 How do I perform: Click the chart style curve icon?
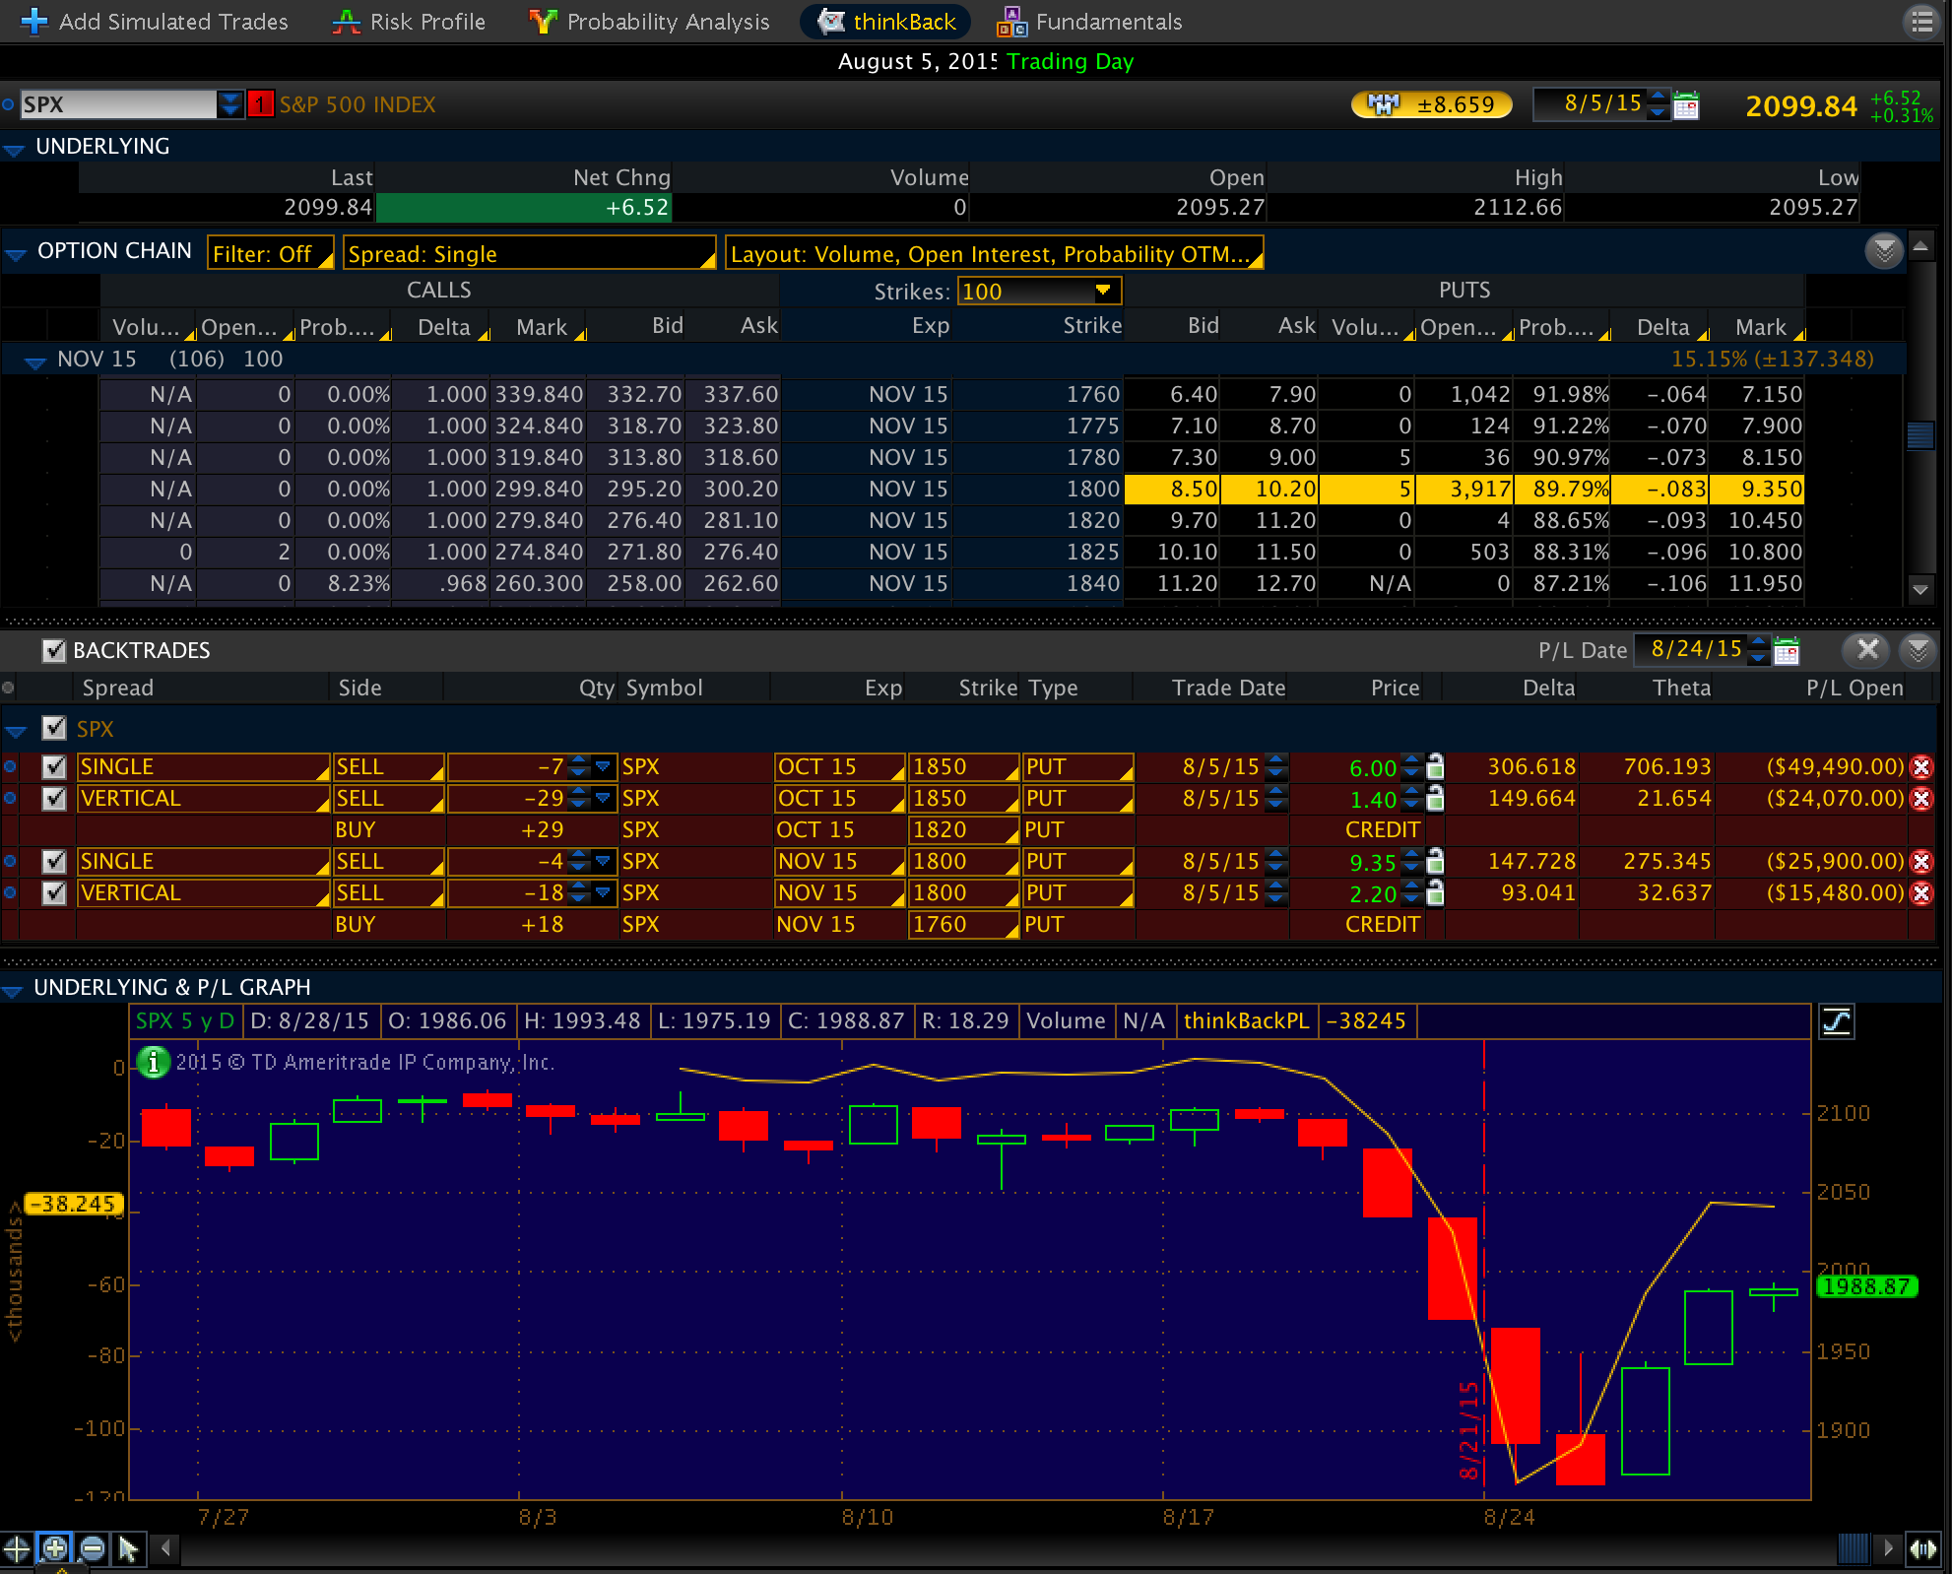(1837, 1021)
